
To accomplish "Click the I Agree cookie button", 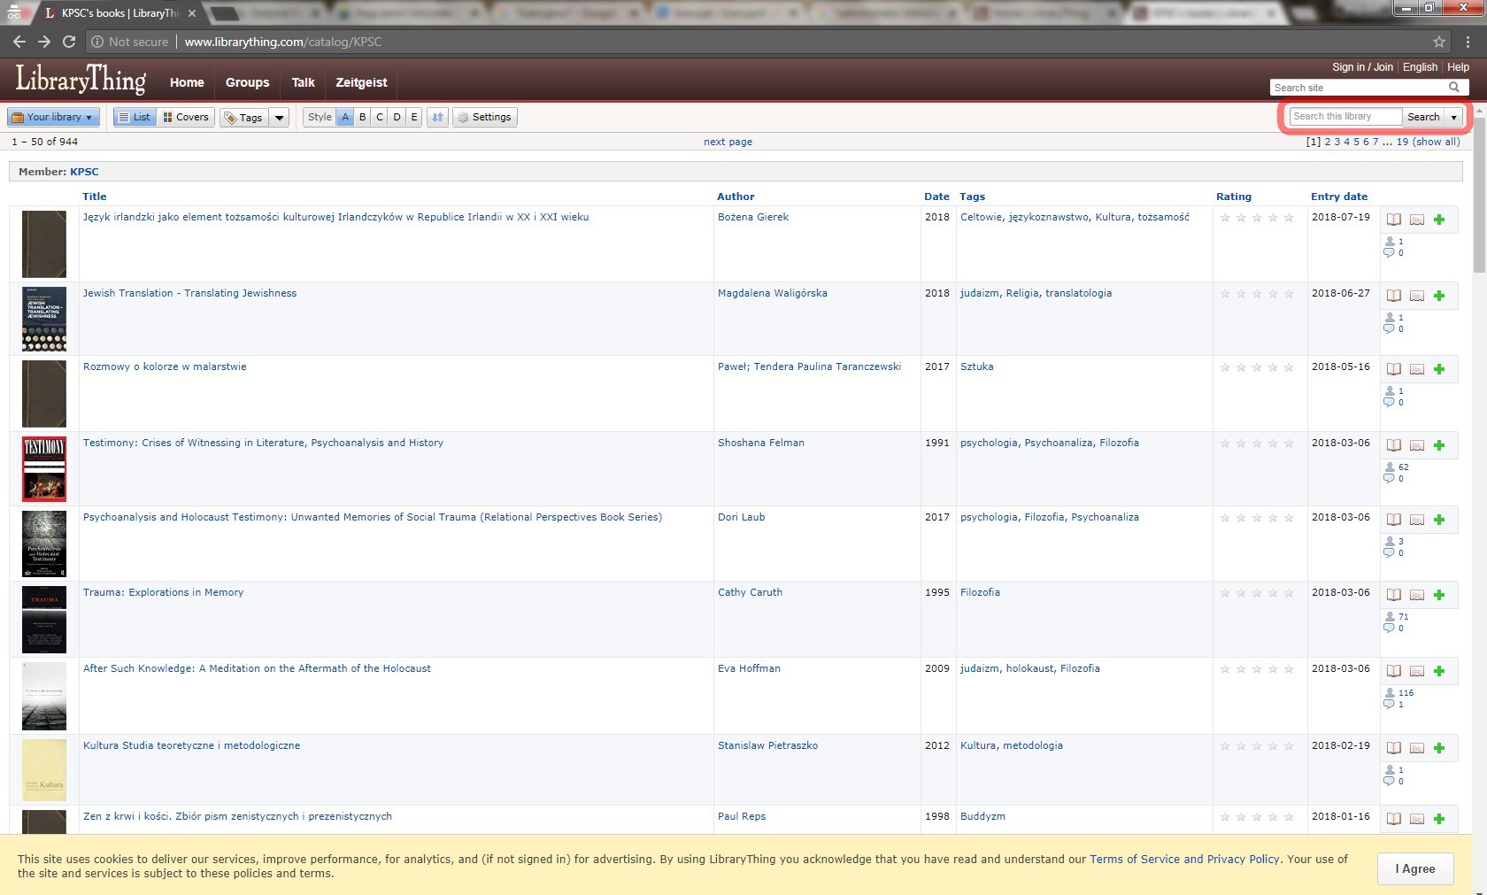I will pos(1415,868).
